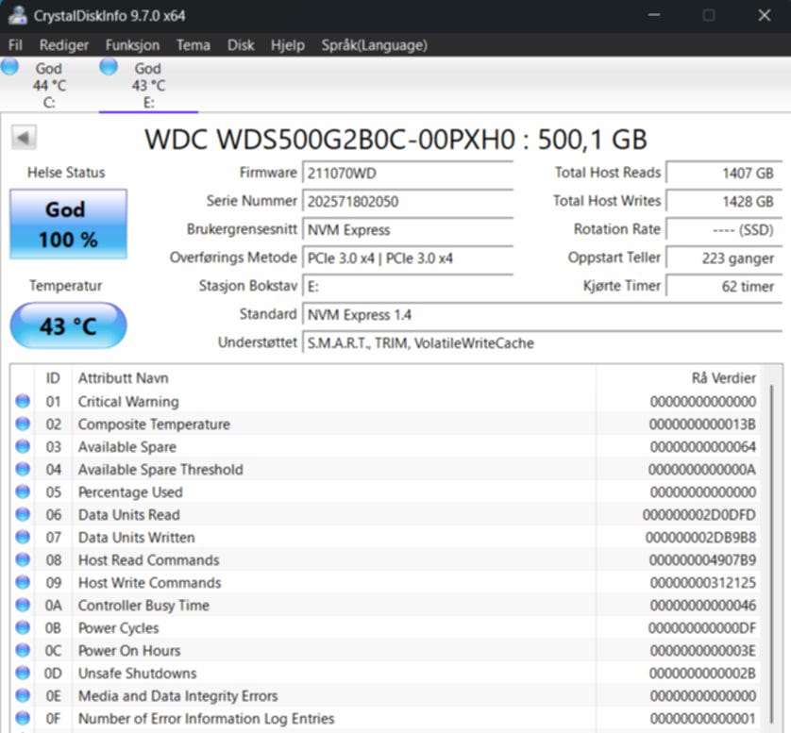The width and height of the screenshot is (791, 733).
Task: Click the Critical Warning status orb
Action: point(23,402)
